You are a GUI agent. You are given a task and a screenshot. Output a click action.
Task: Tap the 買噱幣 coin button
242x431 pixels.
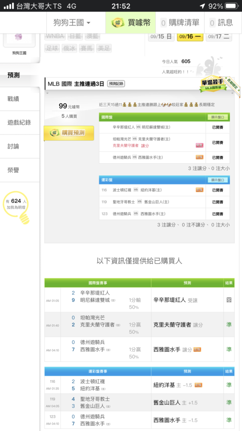[131, 22]
